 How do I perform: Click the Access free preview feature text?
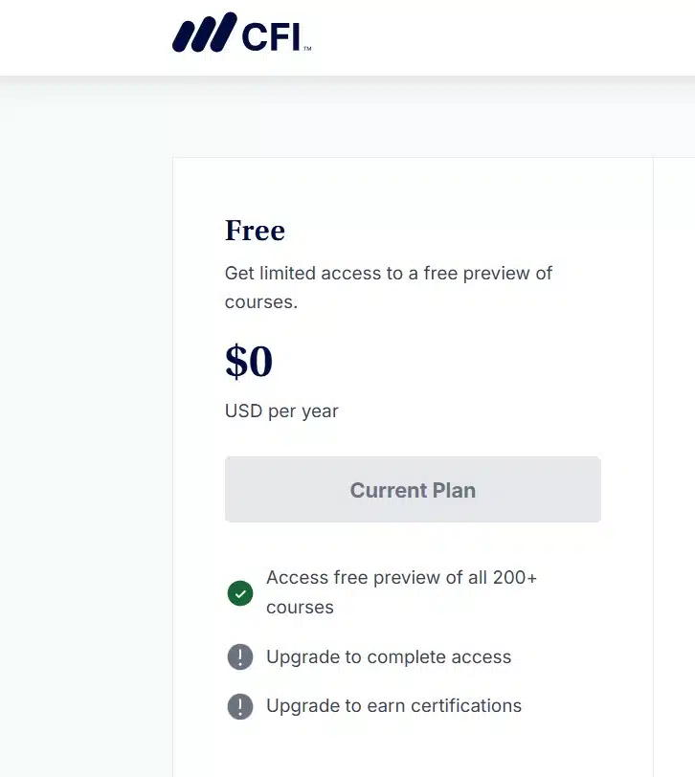401,578
